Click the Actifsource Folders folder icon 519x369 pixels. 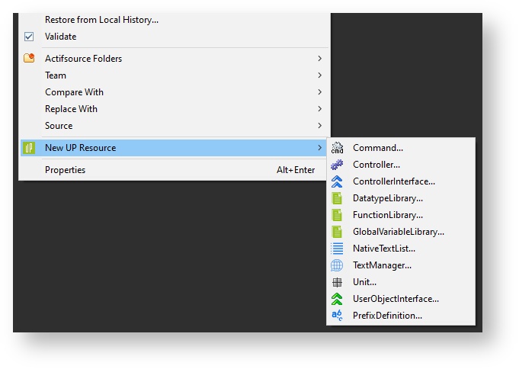[x=29, y=59]
